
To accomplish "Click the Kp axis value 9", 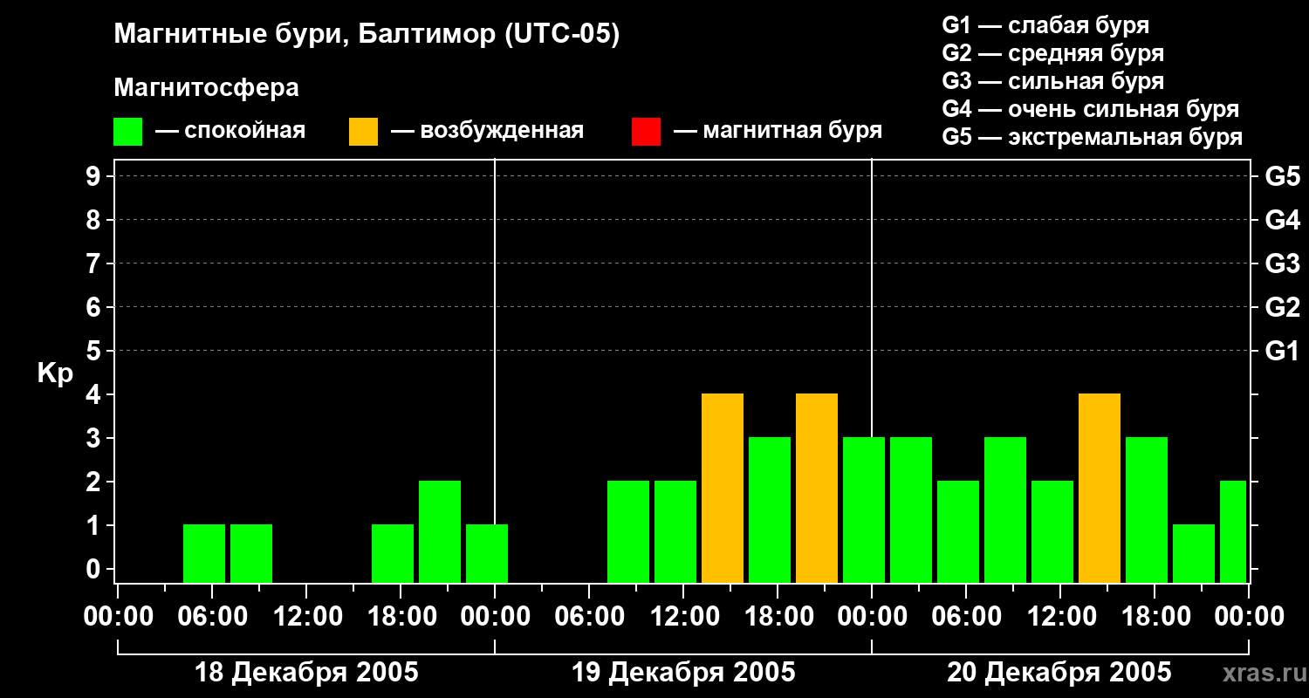I will pyautogui.click(x=95, y=176).
